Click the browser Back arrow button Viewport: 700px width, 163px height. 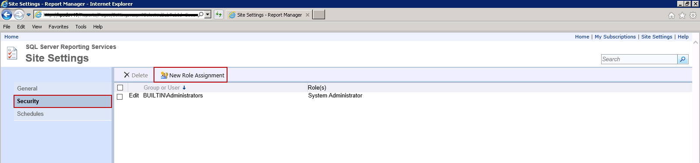7,15
